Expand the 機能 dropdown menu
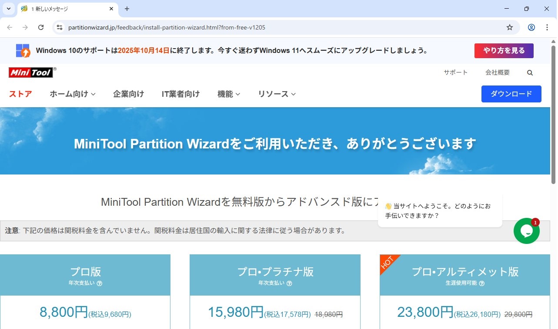The image size is (558, 329). [x=229, y=94]
